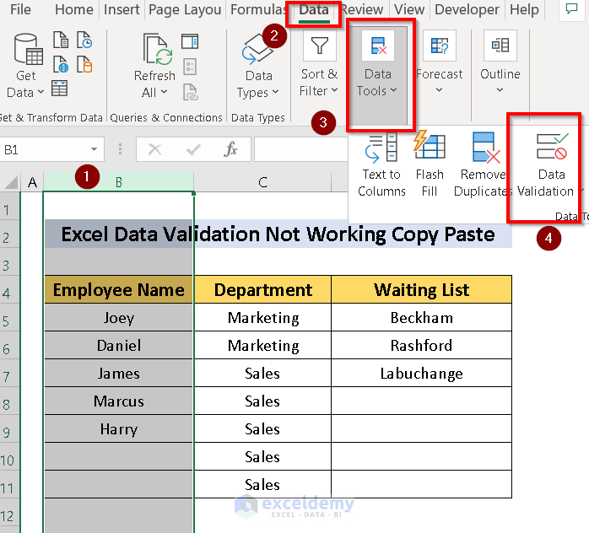
Task: Click the Flash Fill icon
Action: click(430, 148)
